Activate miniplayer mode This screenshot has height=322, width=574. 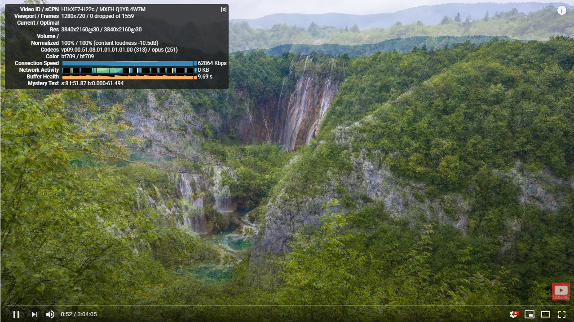tap(530, 314)
